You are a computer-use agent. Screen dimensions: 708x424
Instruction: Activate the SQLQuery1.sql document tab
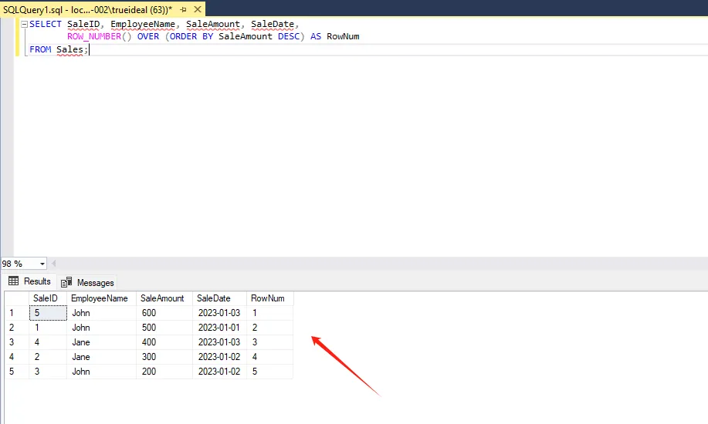[87, 9]
